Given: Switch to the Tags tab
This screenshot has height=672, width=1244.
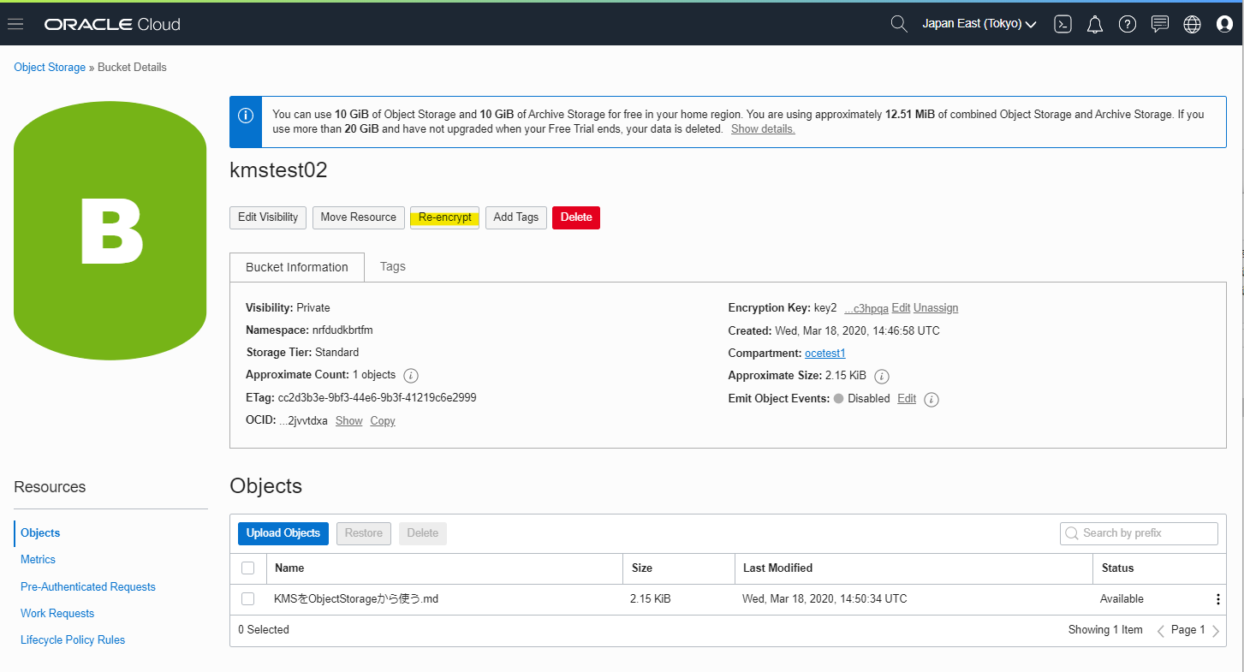Looking at the screenshot, I should tap(393, 266).
